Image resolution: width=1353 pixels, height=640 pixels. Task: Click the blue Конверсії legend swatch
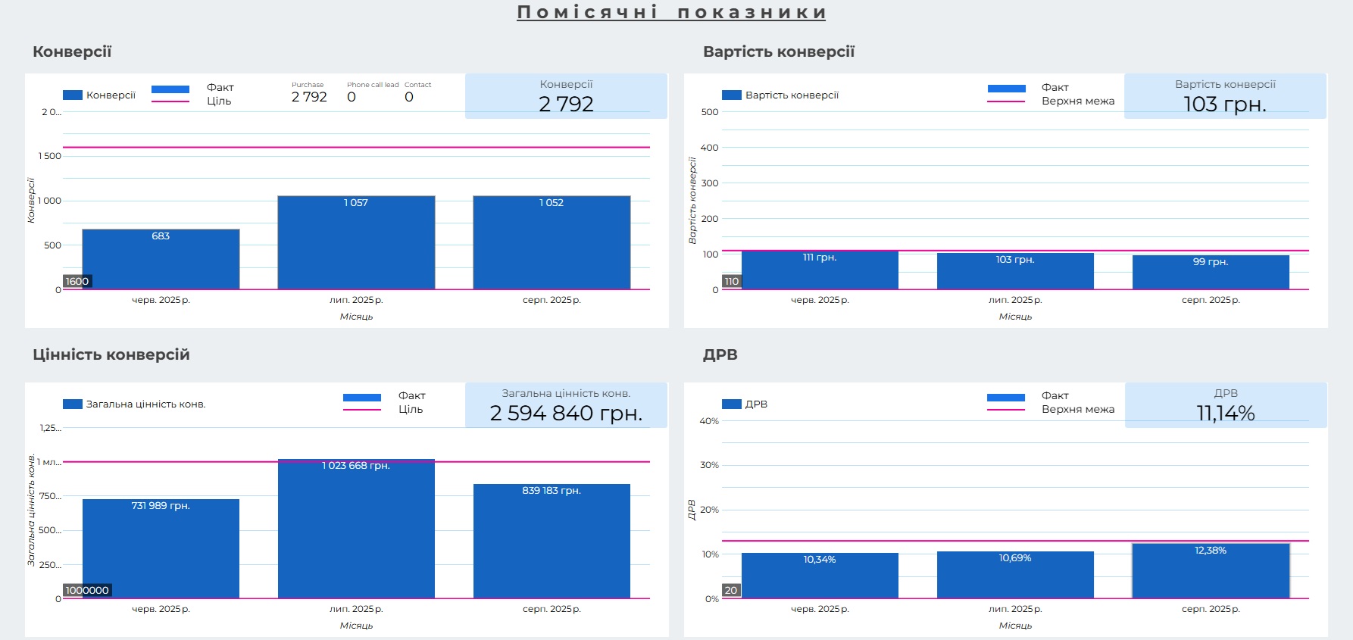pyautogui.click(x=73, y=95)
